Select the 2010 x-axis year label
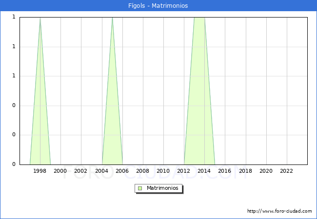The width and height of the screenshot is (317, 219). pyautogui.click(x=163, y=171)
